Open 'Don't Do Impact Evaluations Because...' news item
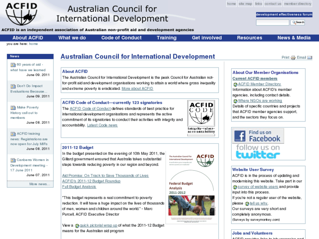Image resolution: width=319 pixels, height=239 pixels. (29, 89)
